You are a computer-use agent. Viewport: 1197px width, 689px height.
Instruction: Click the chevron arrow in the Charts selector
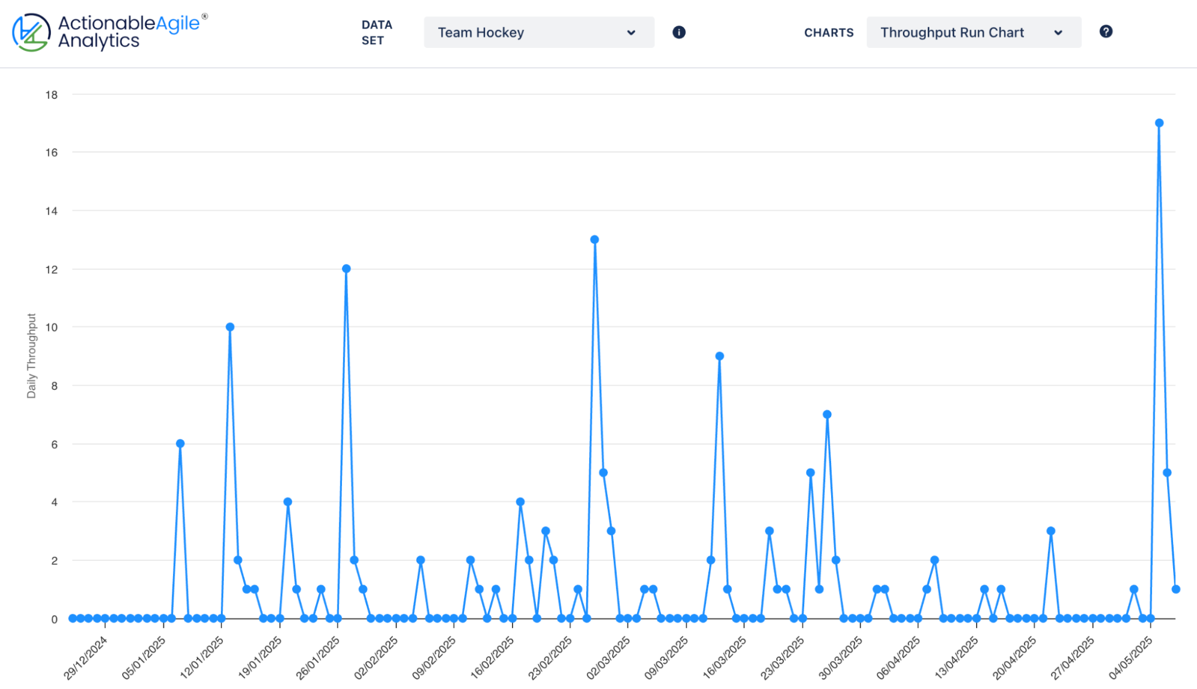point(1058,33)
